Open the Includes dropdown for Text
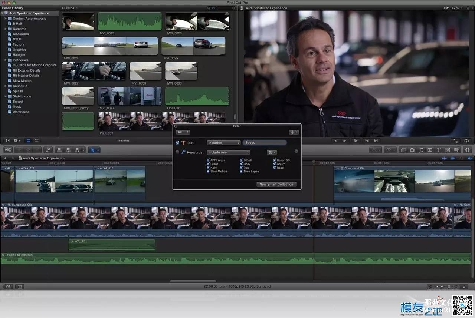This screenshot has height=318, width=475. pos(223,143)
